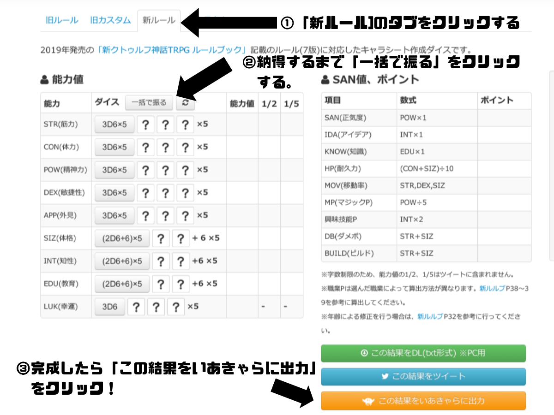
Task: Roll the DEX 3D6×5 dice button
Action: pyautogui.click(x=114, y=192)
